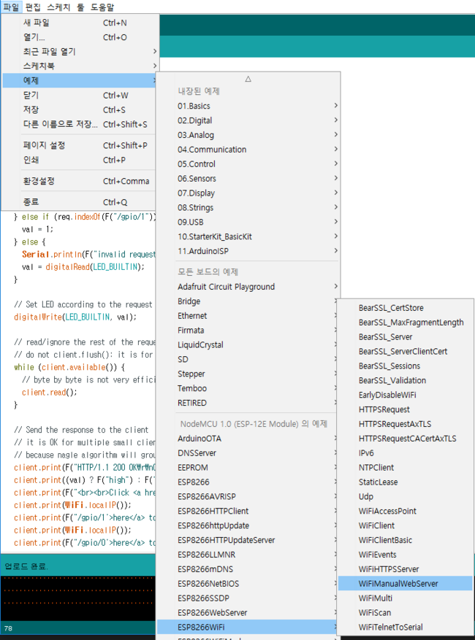The image size is (475, 640).
Task: Select 인쇄 menu entry
Action: tap(80, 160)
